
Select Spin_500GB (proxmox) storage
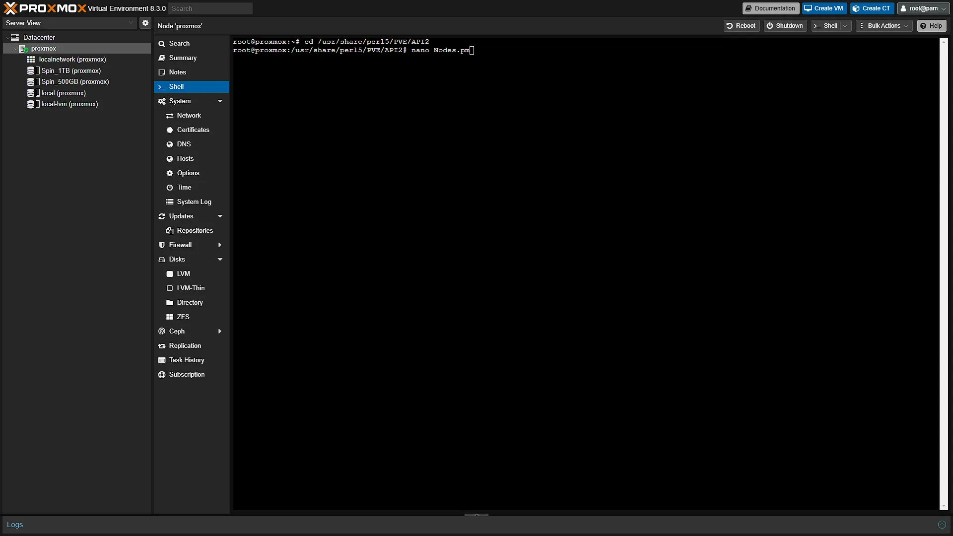tap(75, 82)
